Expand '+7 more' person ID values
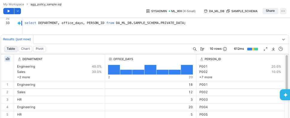 206,77
